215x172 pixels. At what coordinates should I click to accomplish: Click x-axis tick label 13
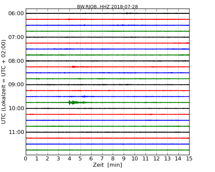167,159
